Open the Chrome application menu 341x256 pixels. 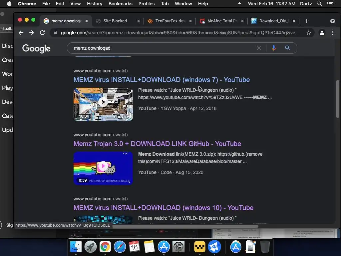(x=27, y=4)
